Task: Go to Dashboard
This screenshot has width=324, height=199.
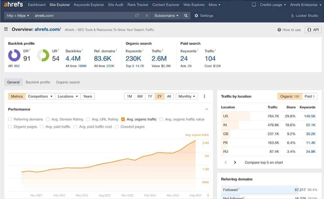Action: click(37, 4)
